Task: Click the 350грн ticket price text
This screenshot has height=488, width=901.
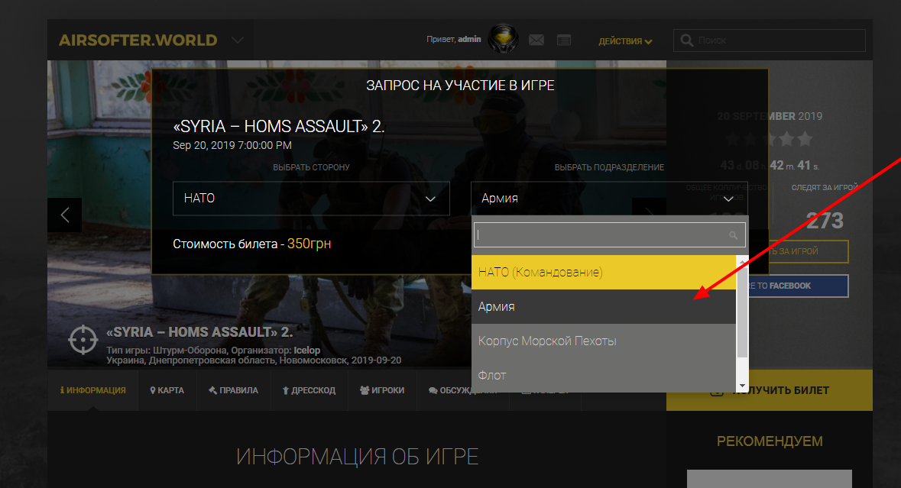Action: click(310, 244)
